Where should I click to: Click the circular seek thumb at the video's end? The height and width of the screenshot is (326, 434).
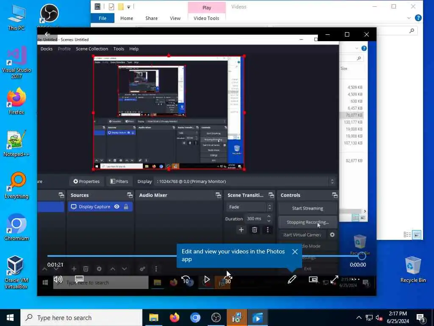pos(362,256)
